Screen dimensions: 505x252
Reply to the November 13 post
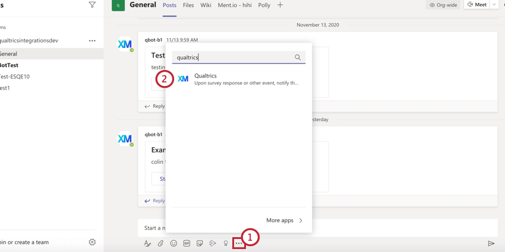(154, 106)
